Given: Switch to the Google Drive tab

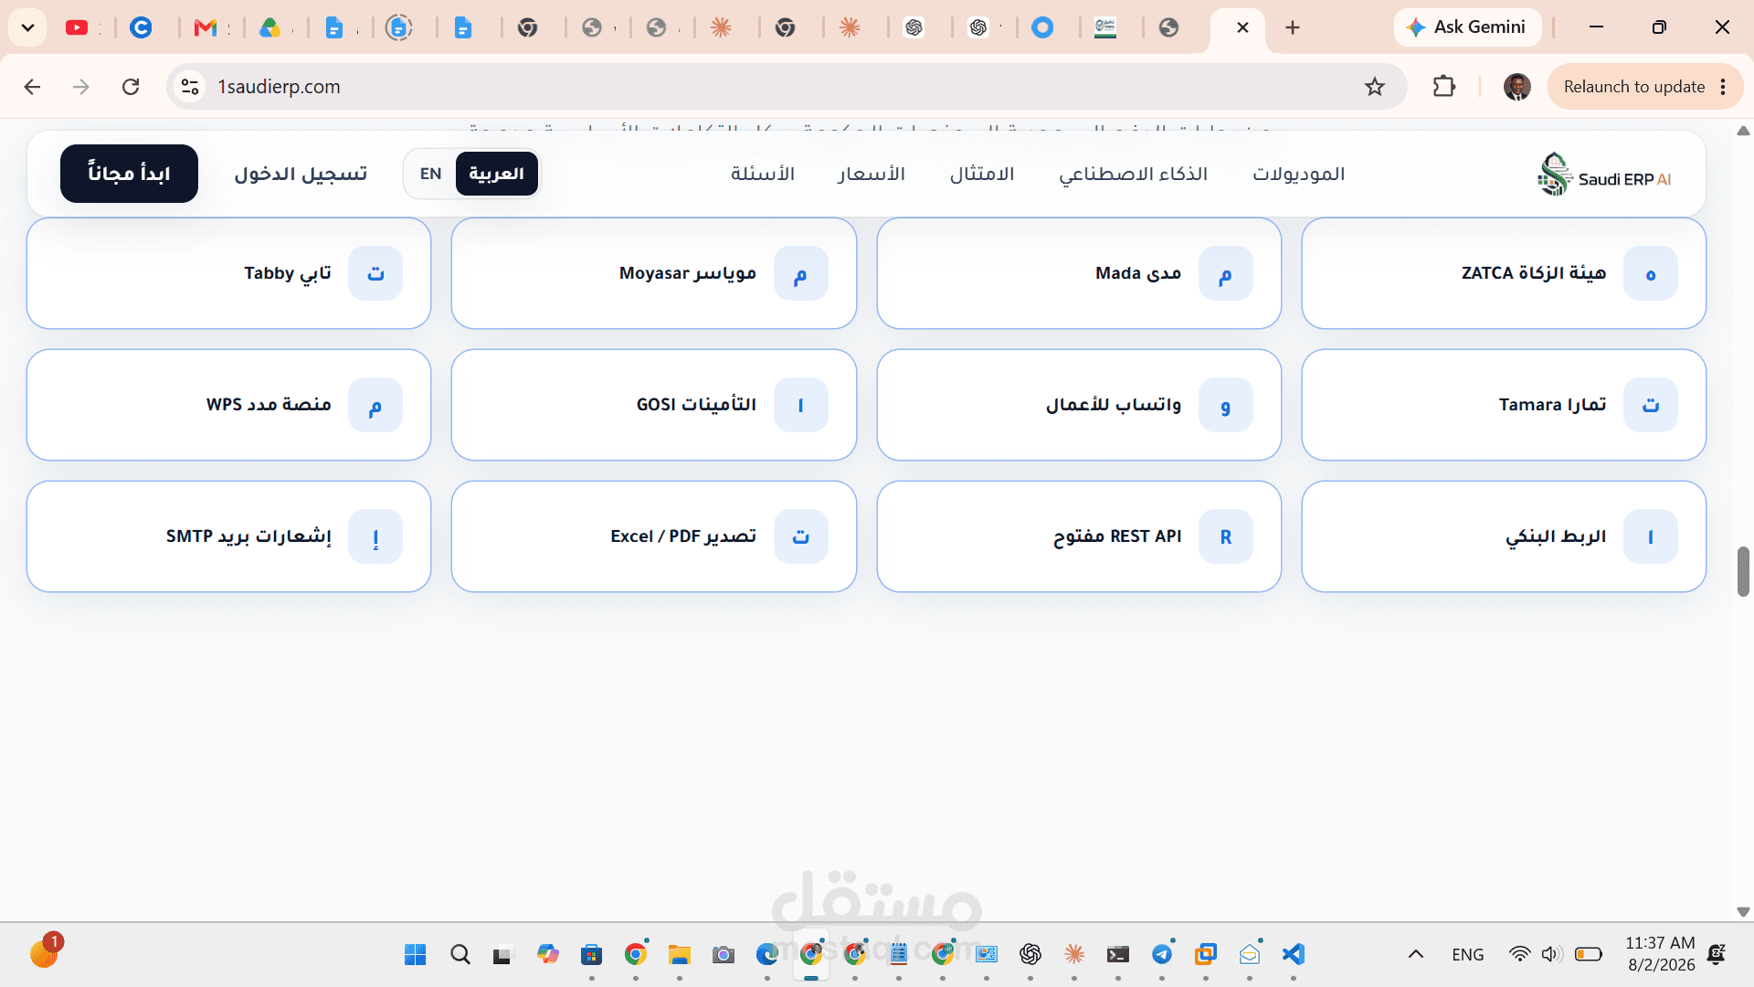Looking at the screenshot, I should 269,27.
